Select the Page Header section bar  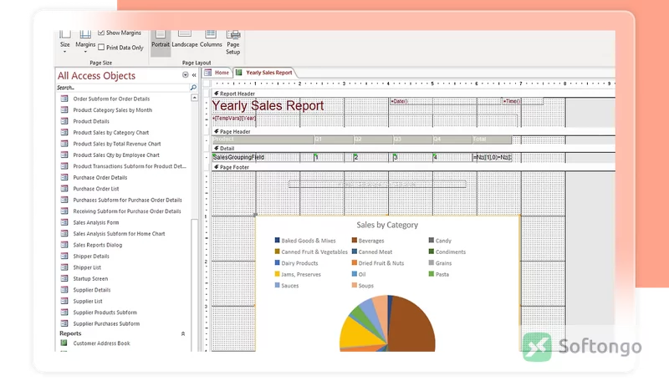[413, 132]
